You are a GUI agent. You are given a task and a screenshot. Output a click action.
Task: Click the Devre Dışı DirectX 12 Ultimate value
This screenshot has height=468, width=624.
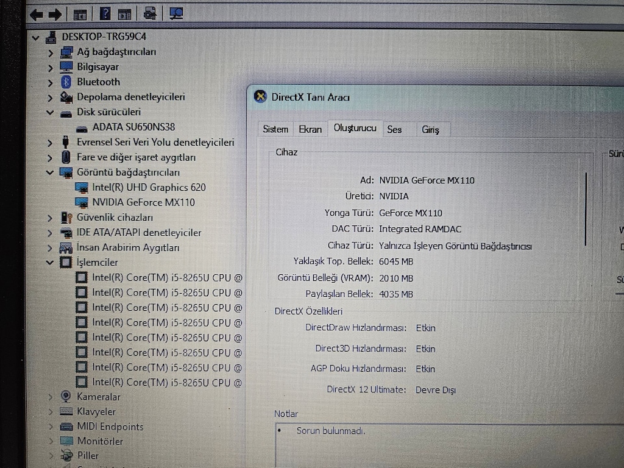[435, 390]
